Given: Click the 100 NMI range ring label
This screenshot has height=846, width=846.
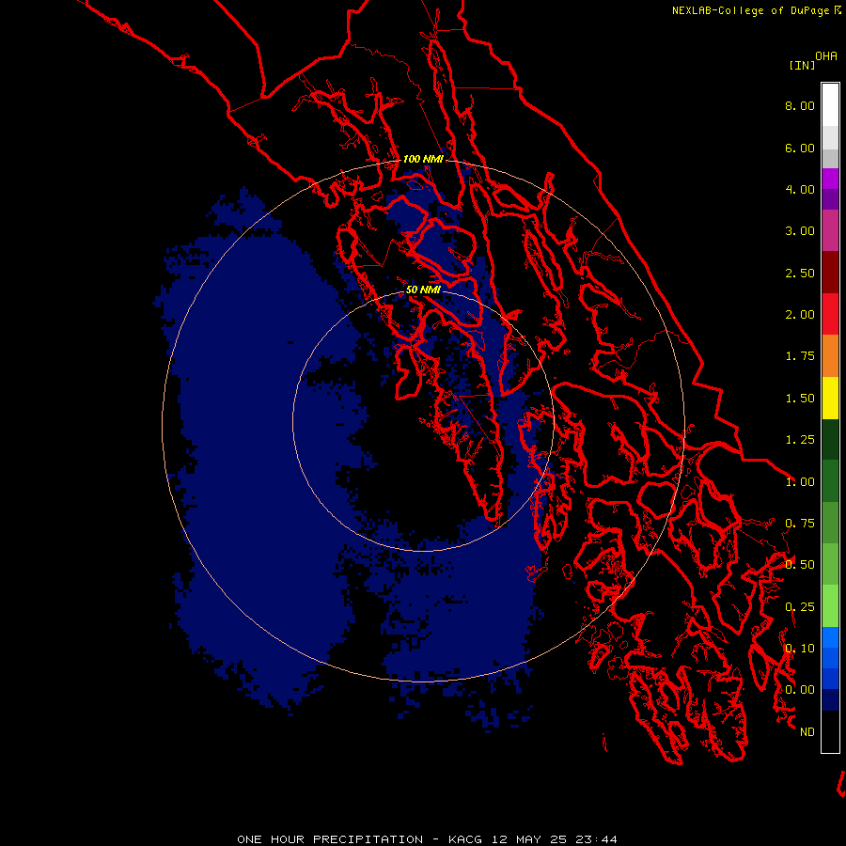Looking at the screenshot, I should pyautogui.click(x=424, y=159).
